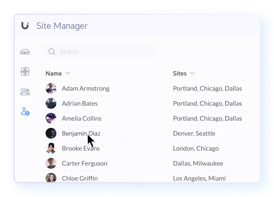This screenshot has height=197, width=274.
Task: Open Adam Armstrong's avatar
Action: click(x=51, y=89)
